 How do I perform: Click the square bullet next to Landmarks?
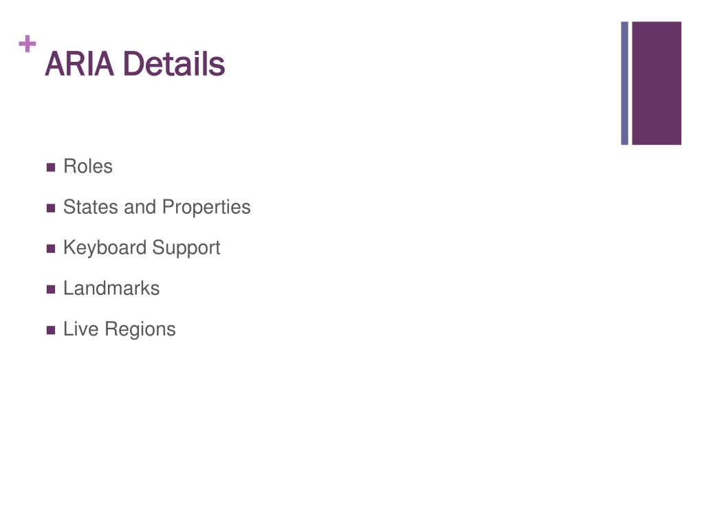pos(51,289)
